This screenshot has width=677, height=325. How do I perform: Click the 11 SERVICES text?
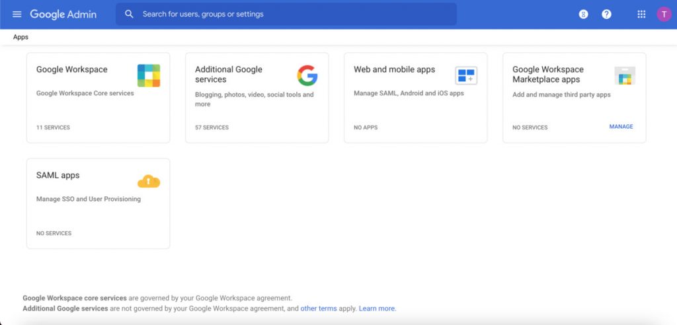(x=53, y=127)
